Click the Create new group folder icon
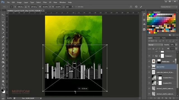This screenshot has width=179, height=100. (166, 98)
